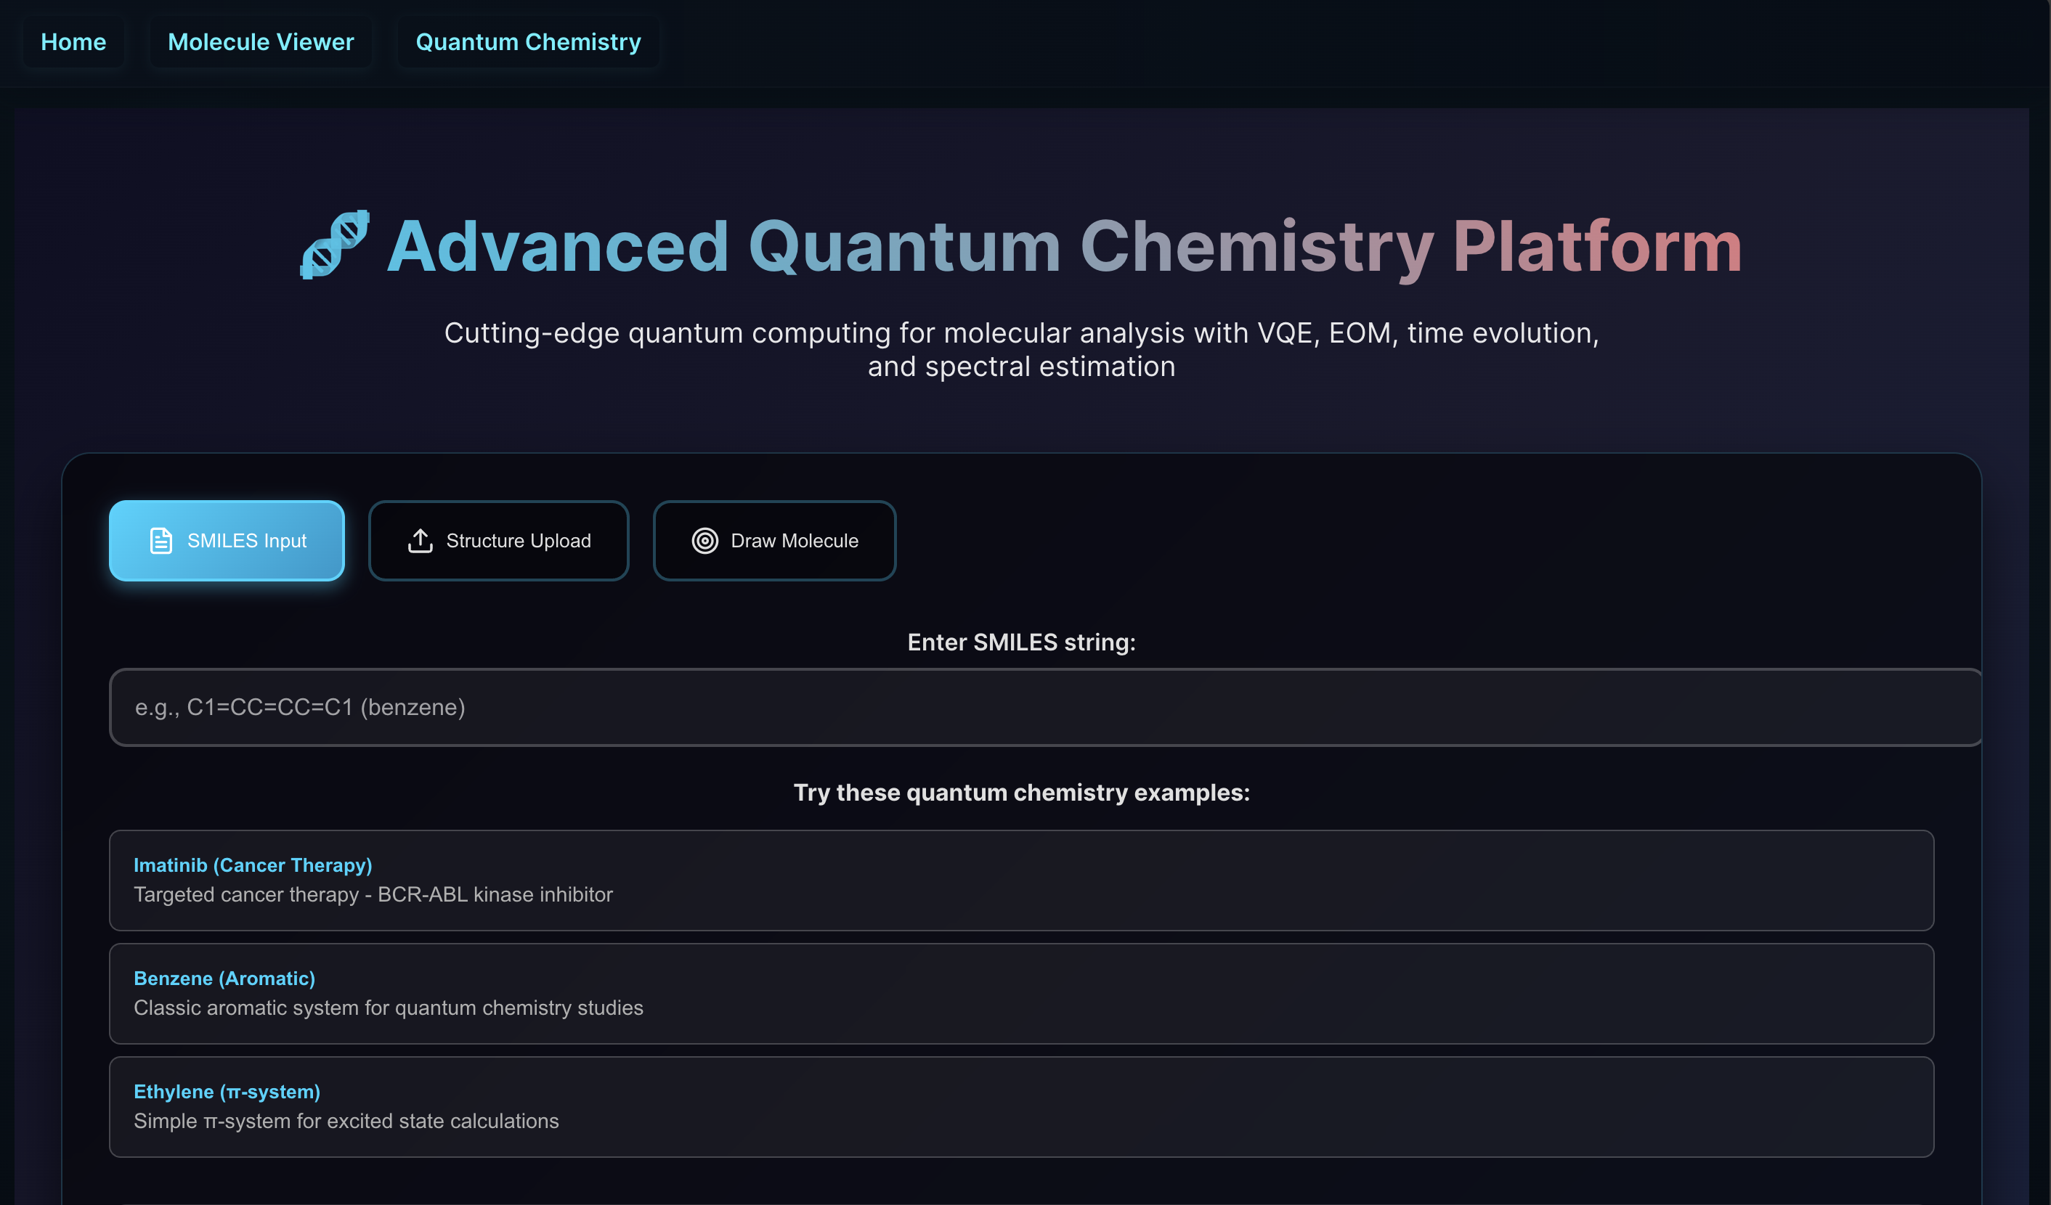The width and height of the screenshot is (2051, 1205).
Task: Switch to the Structure Upload tab
Action: 498,540
